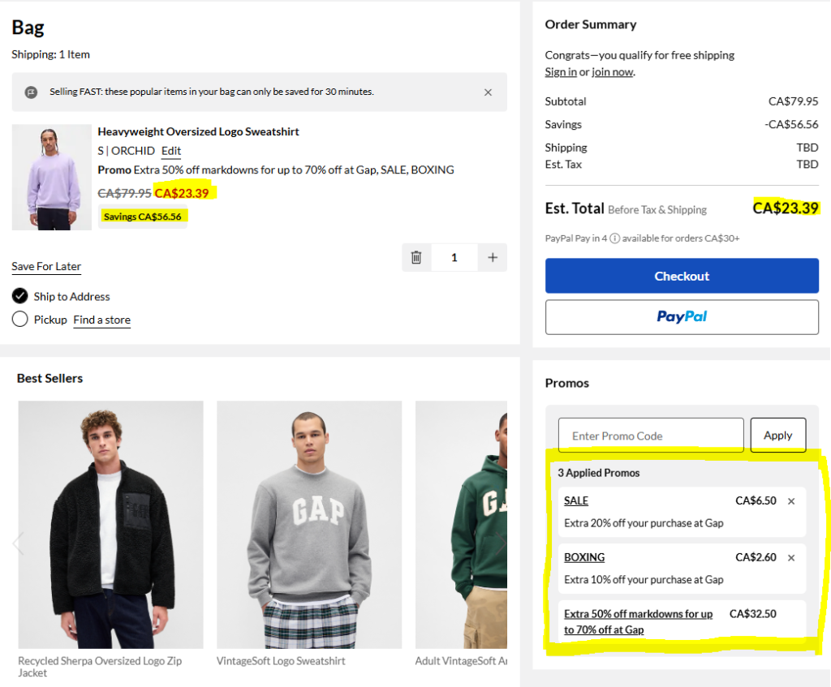Apply the entered promo code
Viewport: 831px width, 687px height.
pos(777,436)
